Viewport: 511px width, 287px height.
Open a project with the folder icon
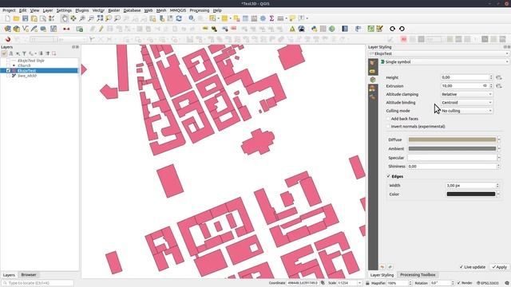click(16, 18)
